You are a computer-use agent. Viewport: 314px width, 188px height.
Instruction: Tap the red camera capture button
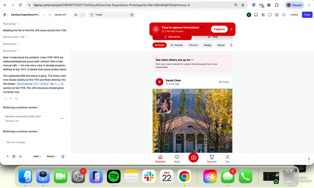click(x=193, y=157)
